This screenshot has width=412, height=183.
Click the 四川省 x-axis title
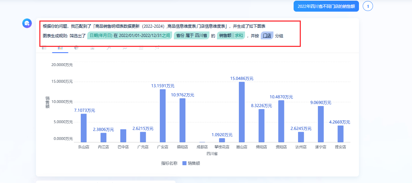click(x=212, y=154)
